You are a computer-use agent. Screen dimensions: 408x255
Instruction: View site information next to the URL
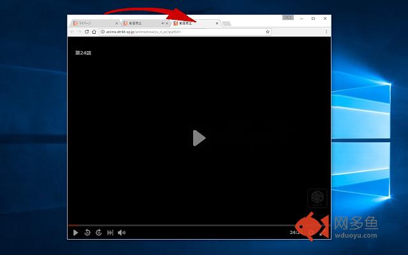click(x=103, y=32)
